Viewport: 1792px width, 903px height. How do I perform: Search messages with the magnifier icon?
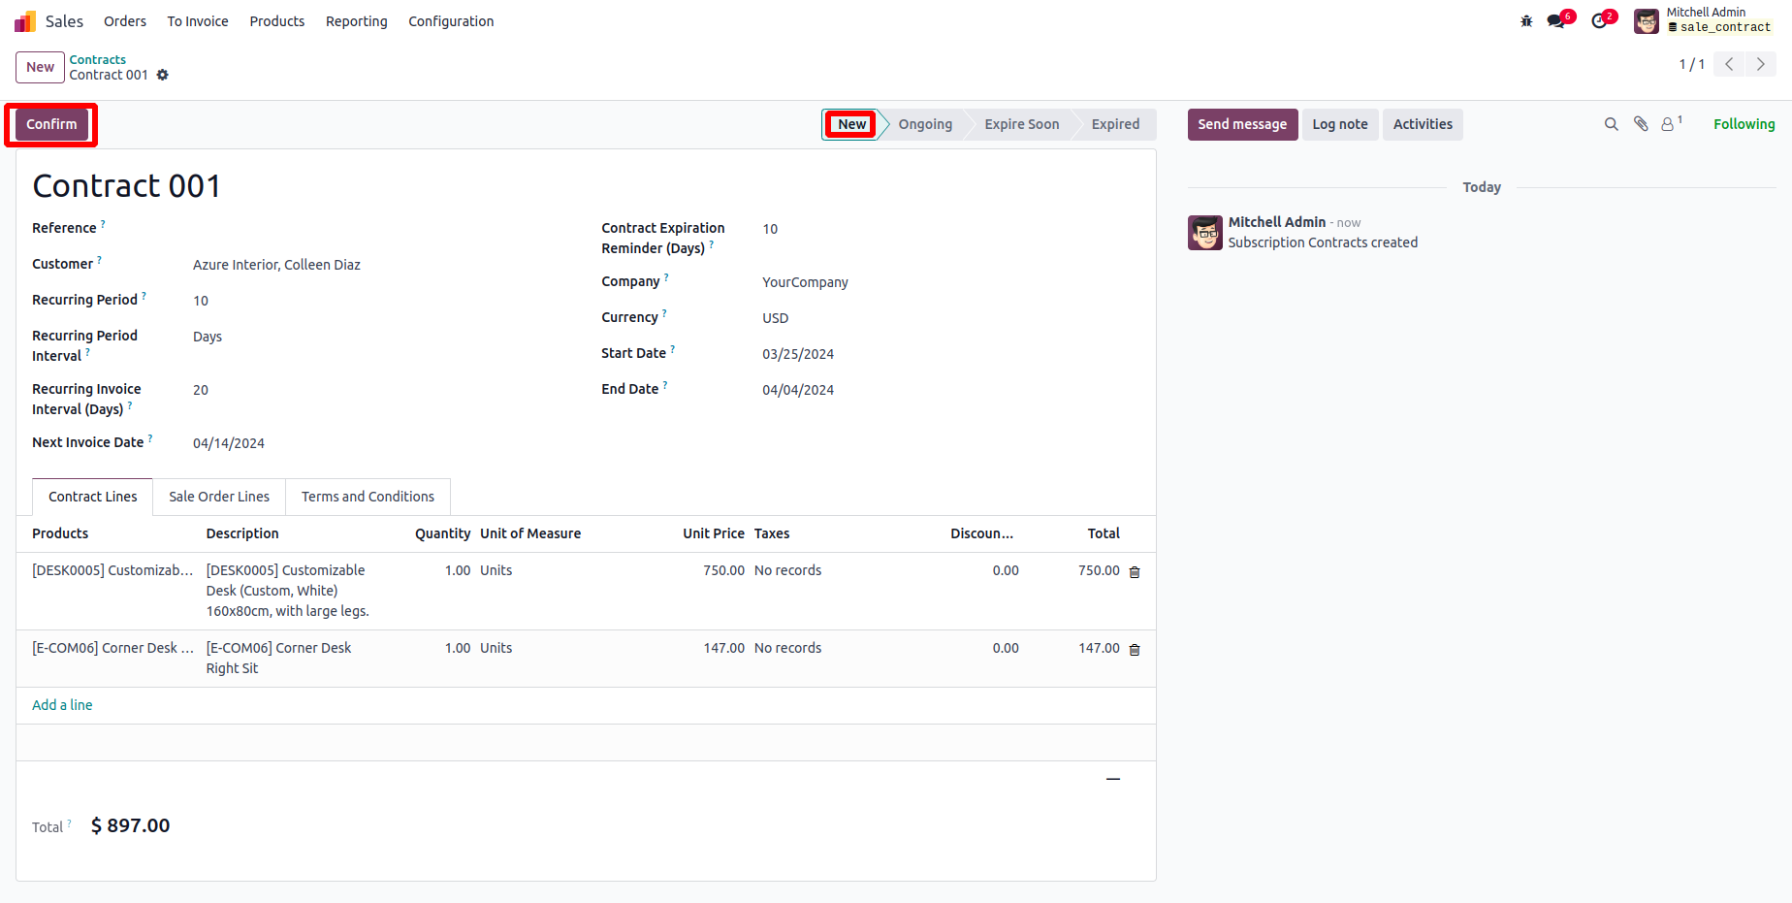coord(1612,124)
